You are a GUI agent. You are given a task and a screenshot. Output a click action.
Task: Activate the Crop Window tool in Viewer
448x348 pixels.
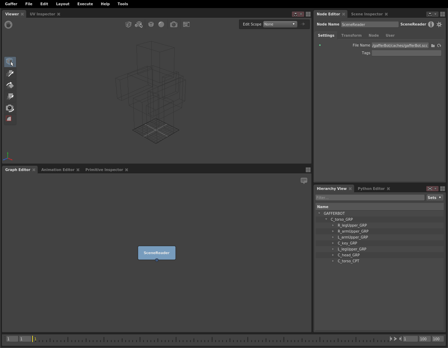pos(10,119)
